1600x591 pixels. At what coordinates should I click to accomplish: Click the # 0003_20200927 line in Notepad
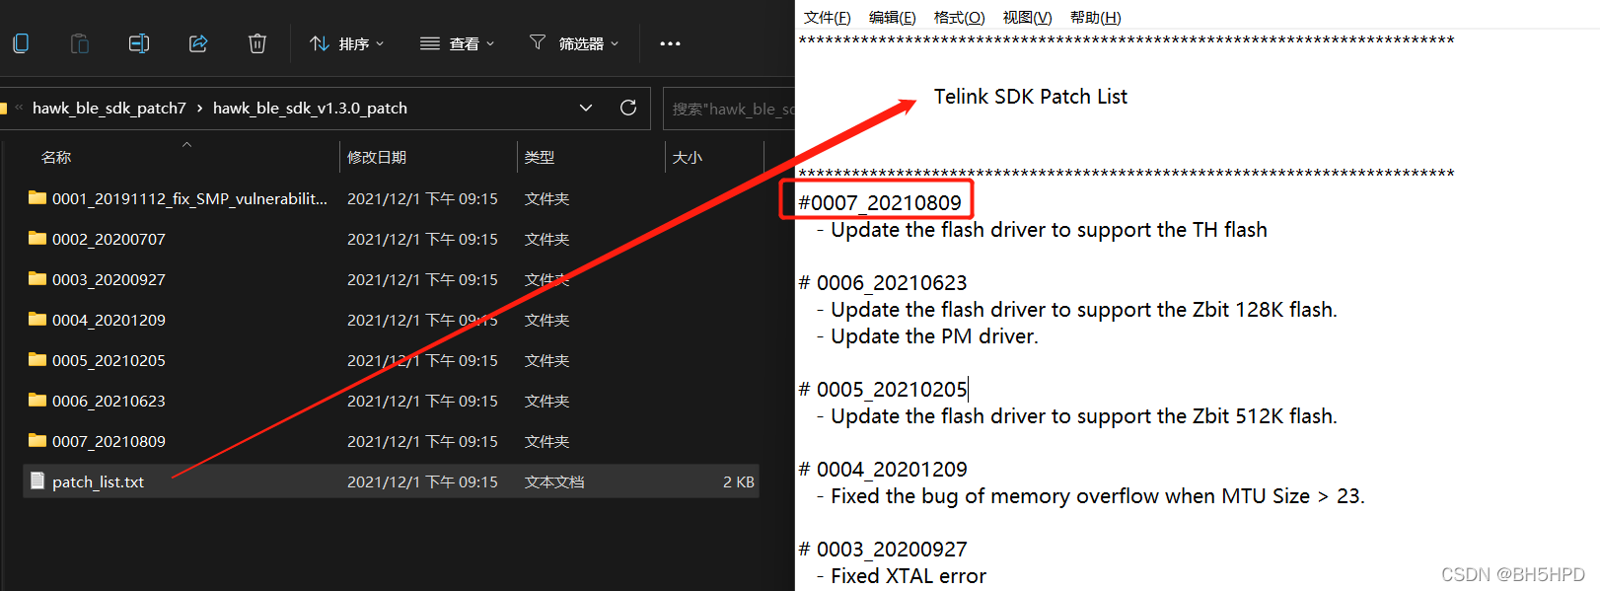pyautogui.click(x=883, y=549)
